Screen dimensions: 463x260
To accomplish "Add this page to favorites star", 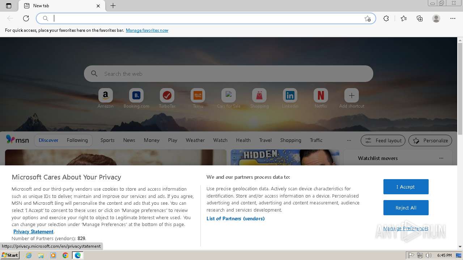I will coord(368,18).
